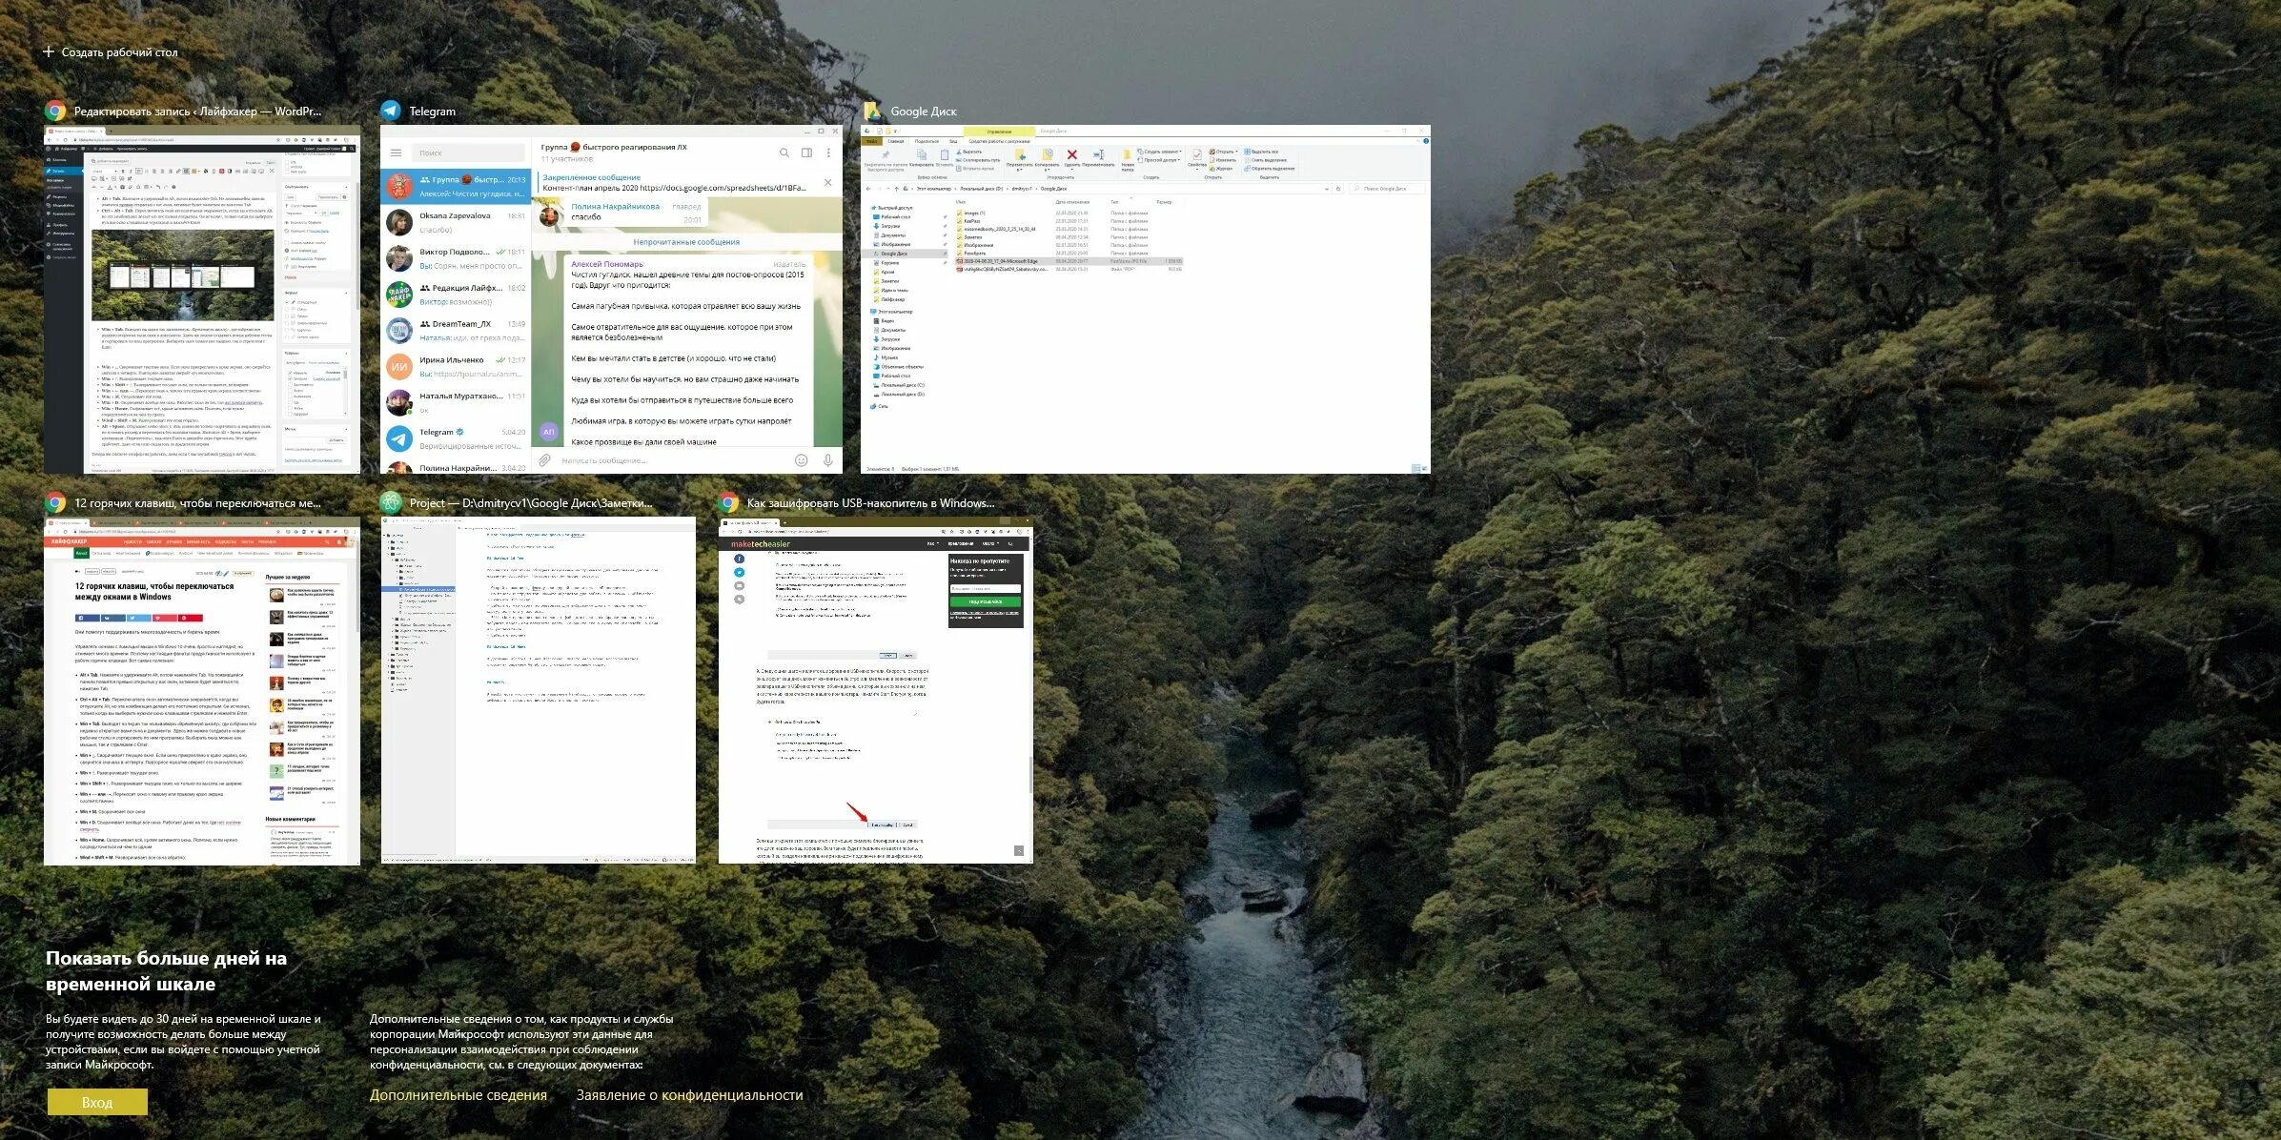Select the WordPress editor window thumbnail
Screen dimensions: 2281x1140
coord(202,299)
